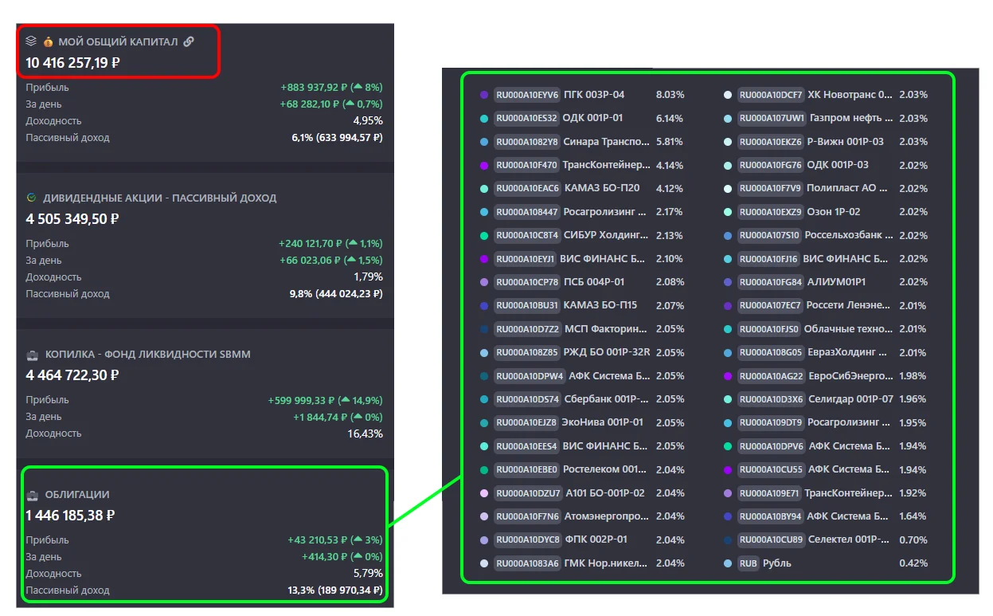Select the ФПК 002Р-01 bond name
993x616 pixels.
click(597, 539)
